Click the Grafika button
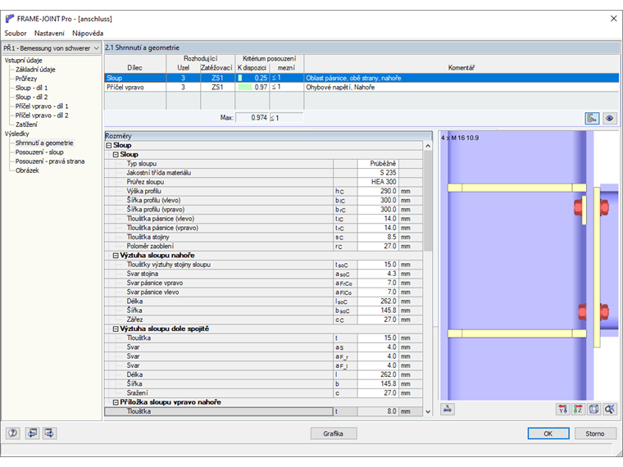Viewport: 623px width, 467px height. click(x=334, y=433)
